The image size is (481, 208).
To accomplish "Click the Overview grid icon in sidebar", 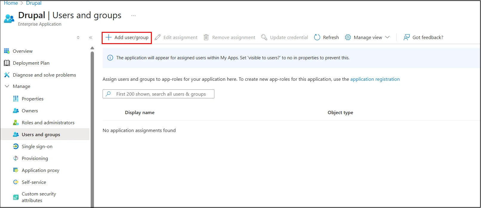I will point(7,51).
